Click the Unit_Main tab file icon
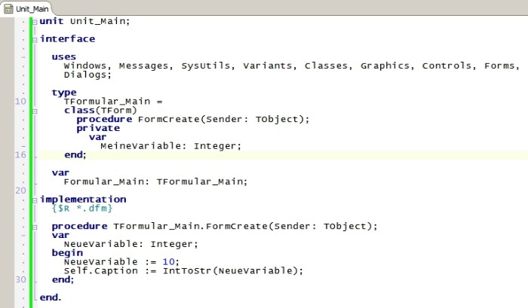This screenshot has height=308, width=528. click(x=8, y=9)
